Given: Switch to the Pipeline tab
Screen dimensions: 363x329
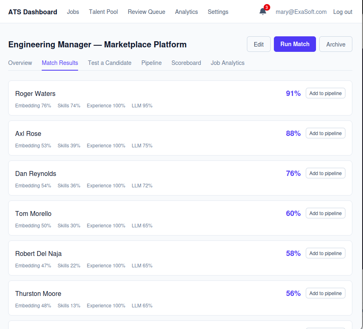Looking at the screenshot, I should click(151, 63).
